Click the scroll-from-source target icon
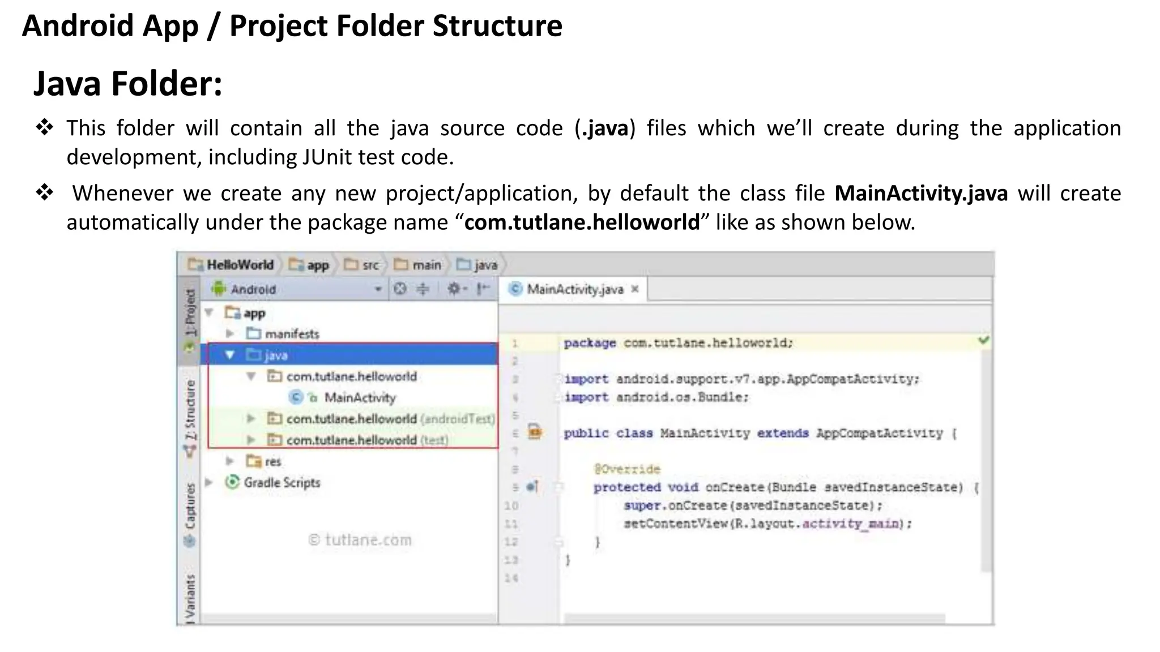This screenshot has height=652, width=1160. coord(400,289)
